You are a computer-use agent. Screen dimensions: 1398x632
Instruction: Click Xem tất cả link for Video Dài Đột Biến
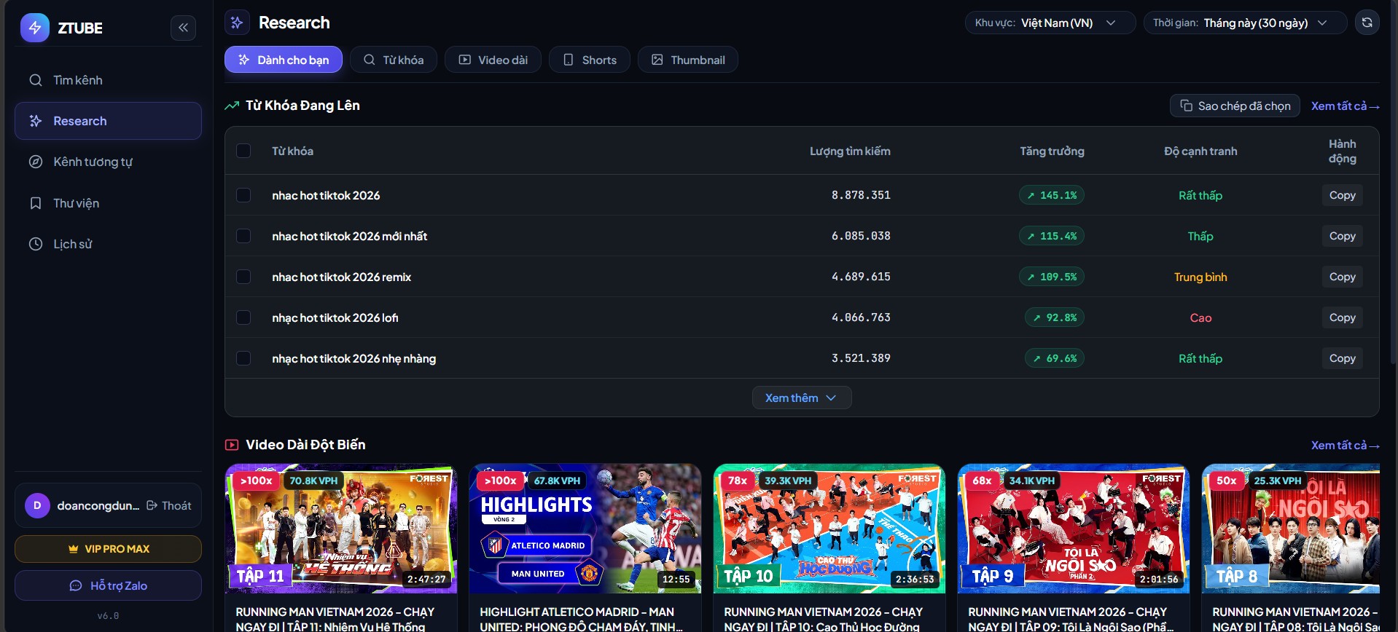[x=1345, y=445]
